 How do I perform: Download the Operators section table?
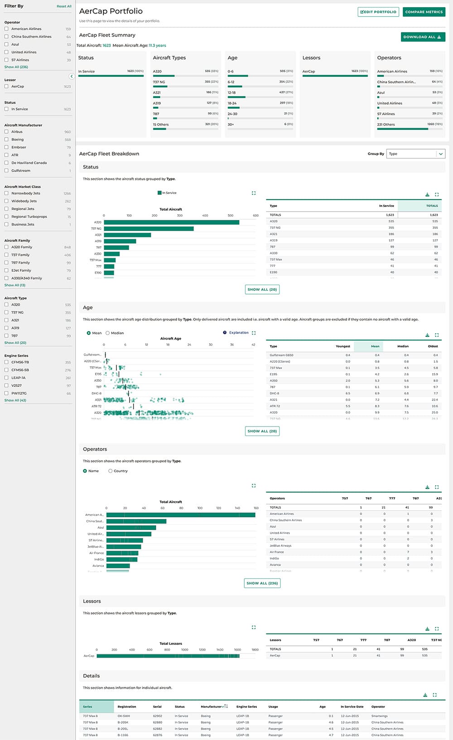(x=427, y=487)
